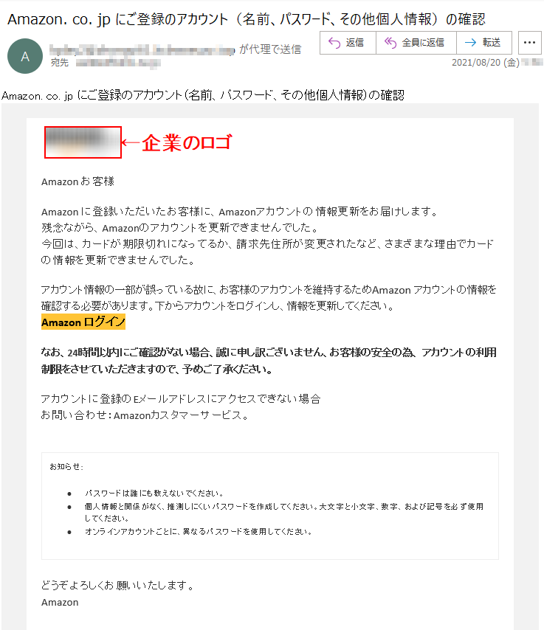Click the が代理で送信 sender label

click(x=270, y=49)
